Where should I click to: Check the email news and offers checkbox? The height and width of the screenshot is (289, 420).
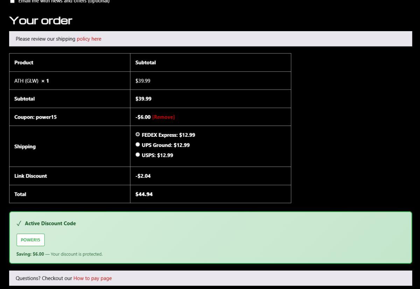12,1
